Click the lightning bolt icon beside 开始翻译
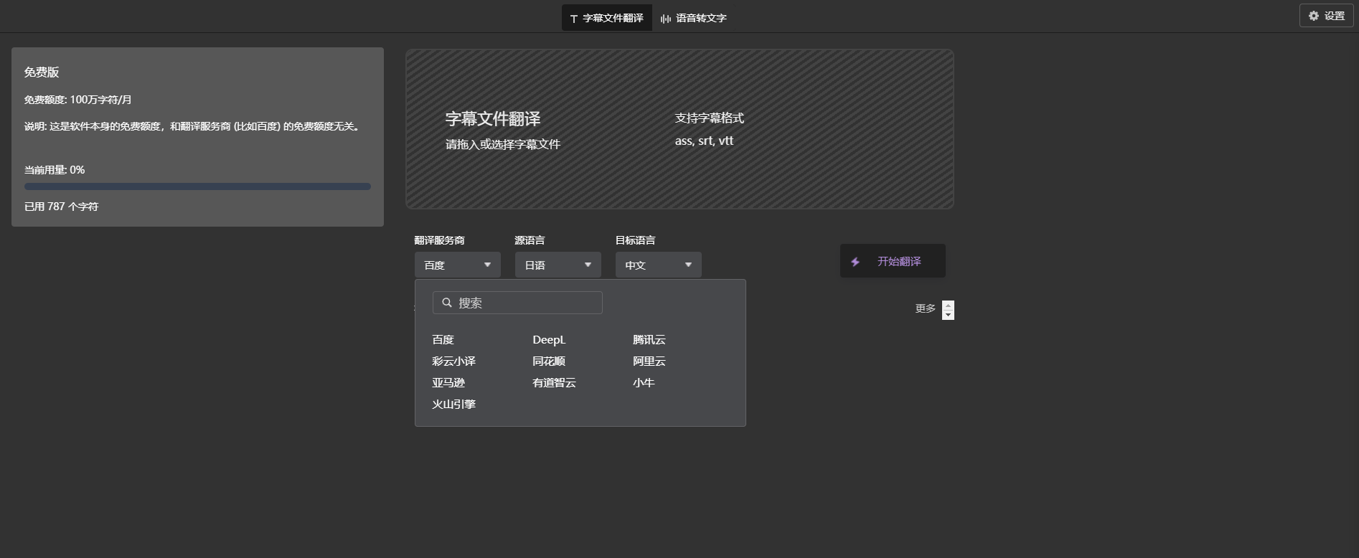The image size is (1359, 558). (855, 262)
